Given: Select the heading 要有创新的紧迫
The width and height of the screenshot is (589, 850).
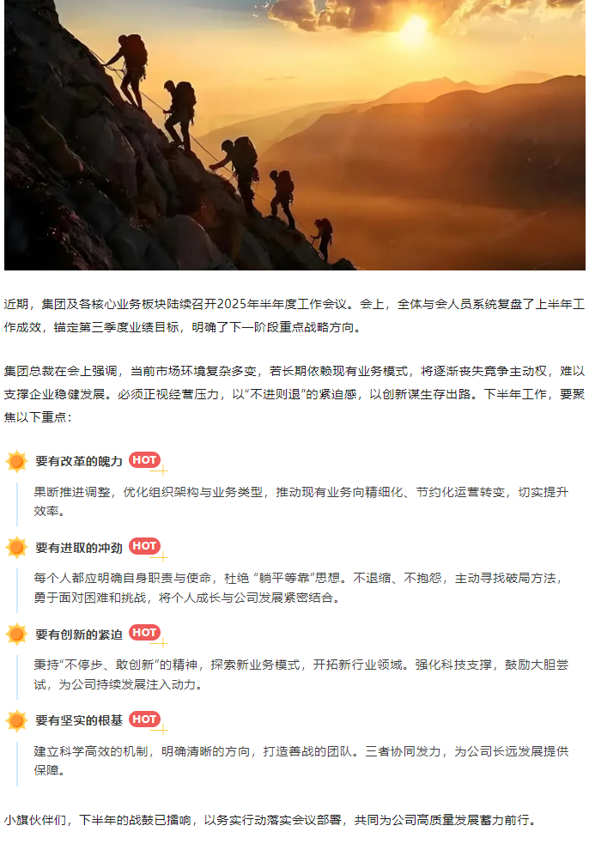Looking at the screenshot, I should [x=79, y=634].
